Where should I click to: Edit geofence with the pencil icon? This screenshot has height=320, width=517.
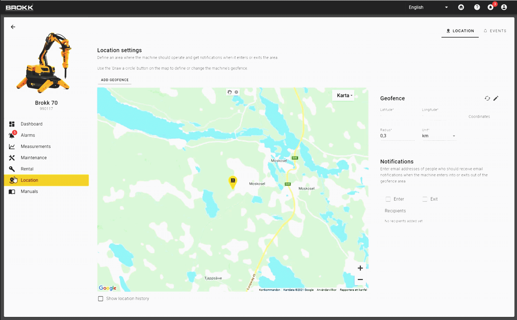tap(496, 98)
